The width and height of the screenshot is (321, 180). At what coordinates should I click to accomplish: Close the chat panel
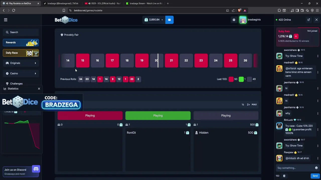[316, 20]
